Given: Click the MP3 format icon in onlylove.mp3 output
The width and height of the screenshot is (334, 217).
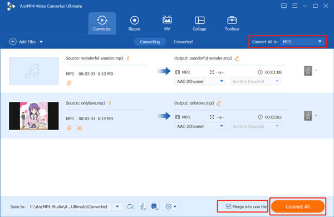Looking at the screenshot, I should (x=178, y=117).
